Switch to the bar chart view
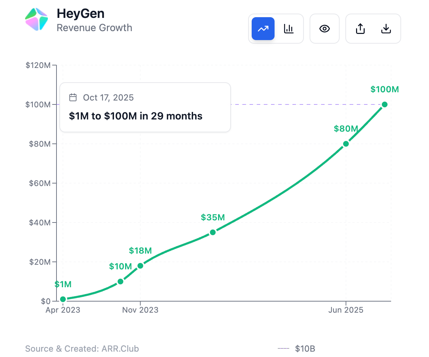The width and height of the screenshot is (429, 357). [x=289, y=29]
